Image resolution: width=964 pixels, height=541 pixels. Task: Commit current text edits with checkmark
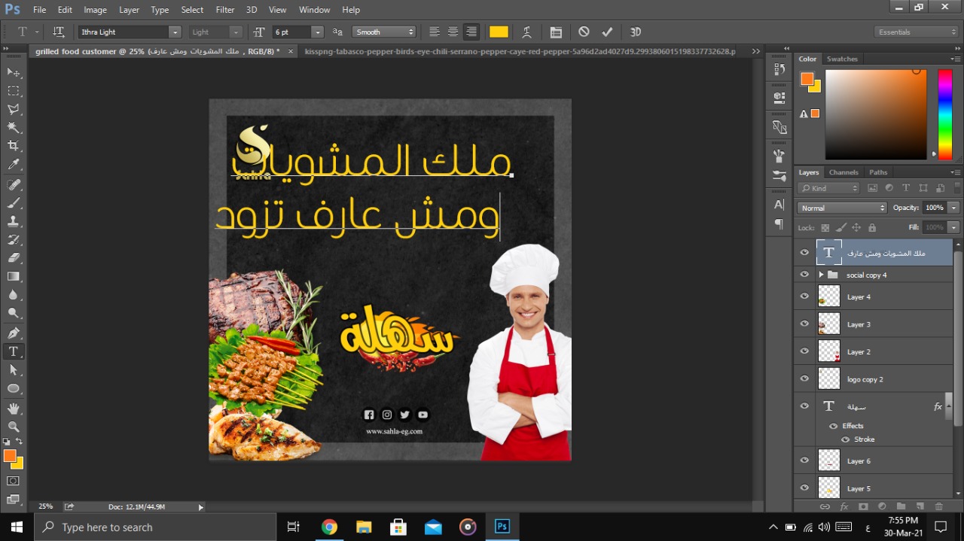point(607,32)
